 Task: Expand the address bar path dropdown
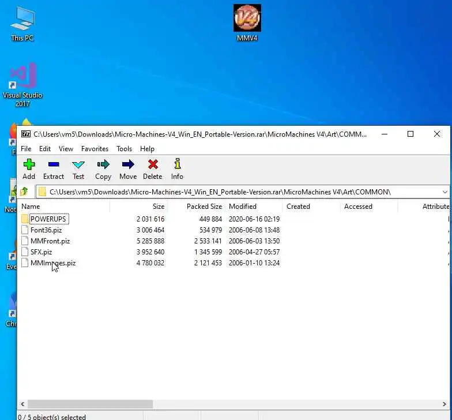pyautogui.click(x=445, y=192)
